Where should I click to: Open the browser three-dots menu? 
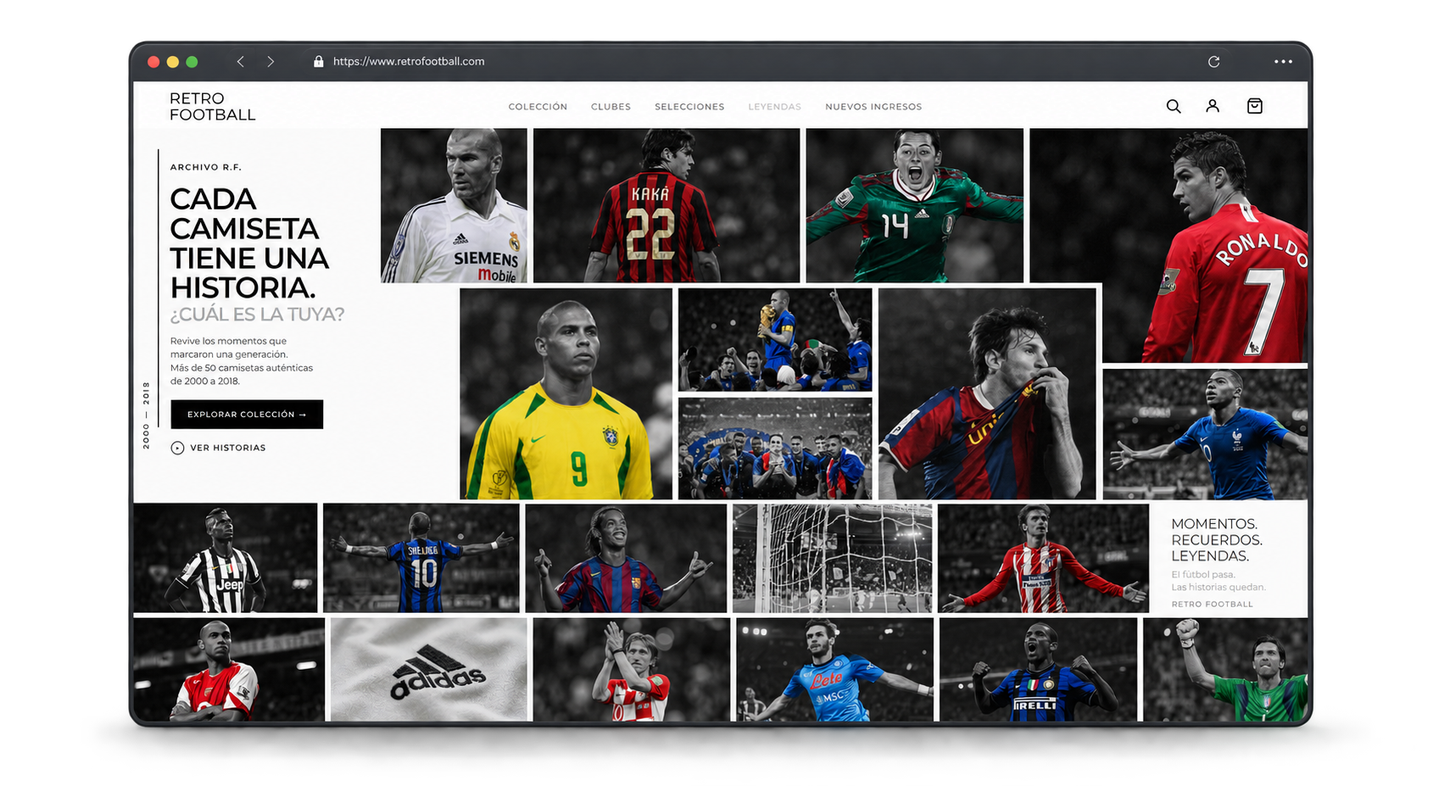coord(1283,61)
